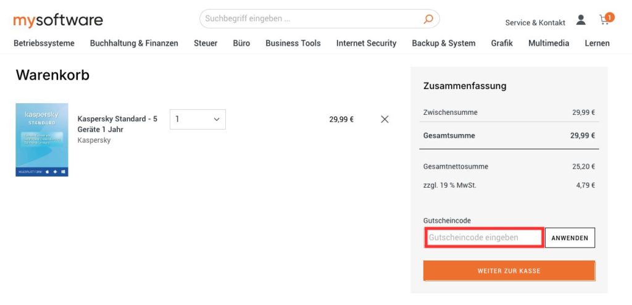Open the Business Tools menu
This screenshot has width=632, height=305.
tap(293, 43)
